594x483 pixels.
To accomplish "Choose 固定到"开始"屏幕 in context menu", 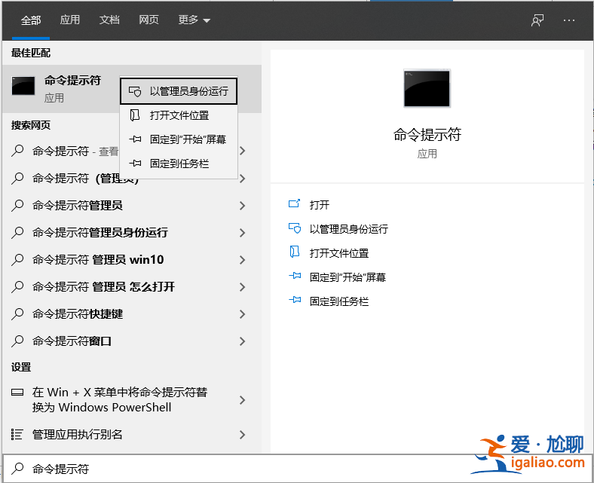I will [179, 139].
